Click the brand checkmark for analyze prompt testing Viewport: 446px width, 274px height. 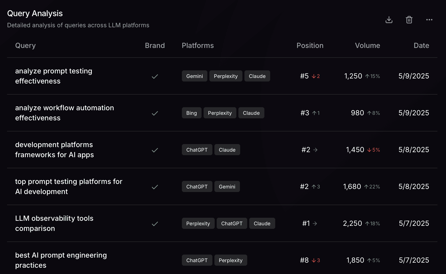pyautogui.click(x=155, y=76)
